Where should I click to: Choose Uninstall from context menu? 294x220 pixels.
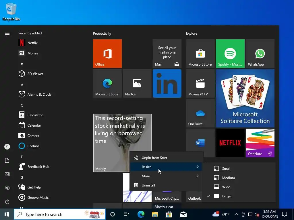[x=167, y=185]
